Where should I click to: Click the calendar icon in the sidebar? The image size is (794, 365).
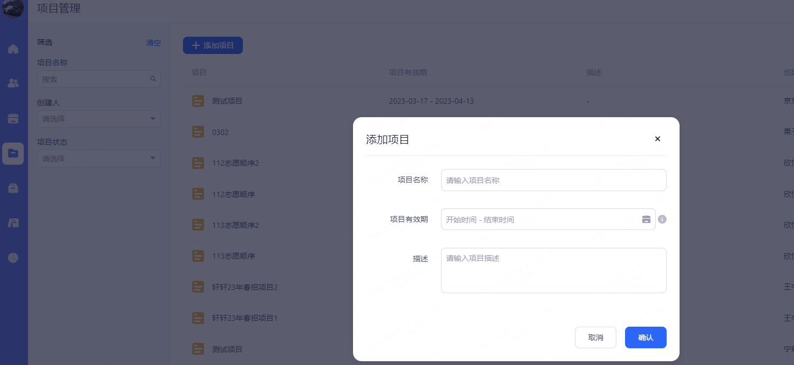tap(13, 118)
